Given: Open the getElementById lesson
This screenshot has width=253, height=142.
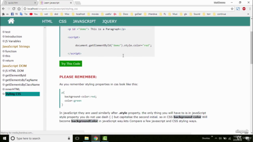Looking at the screenshot, I should (x=15, y=75).
